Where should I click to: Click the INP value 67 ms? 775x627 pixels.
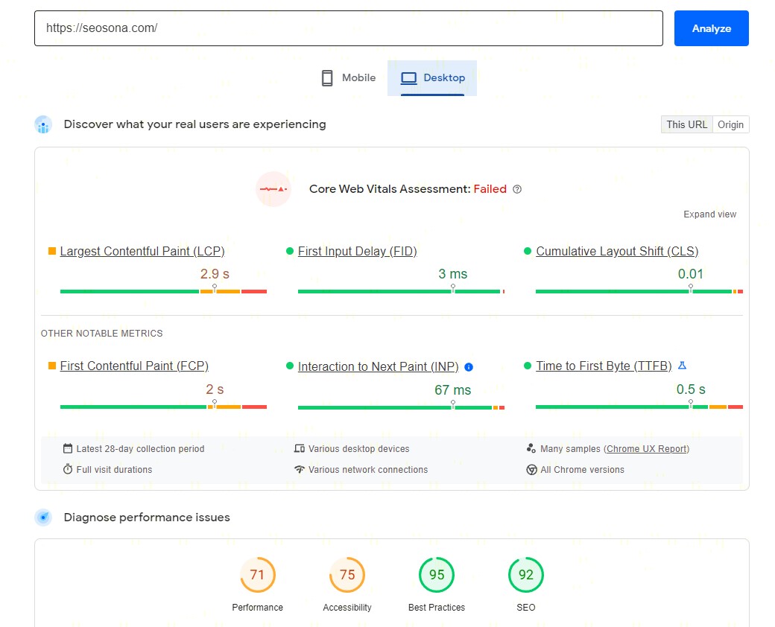point(453,390)
